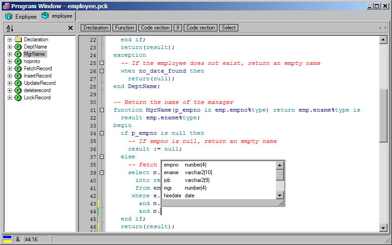The height and width of the screenshot is (245, 392).
Task: Expand the InsertRecord tree node
Action: (x=10, y=76)
